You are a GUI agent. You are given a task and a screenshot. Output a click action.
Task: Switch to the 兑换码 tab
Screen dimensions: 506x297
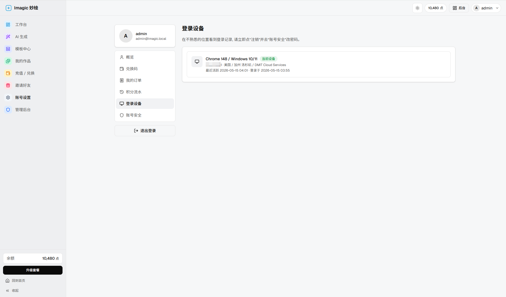click(145, 69)
